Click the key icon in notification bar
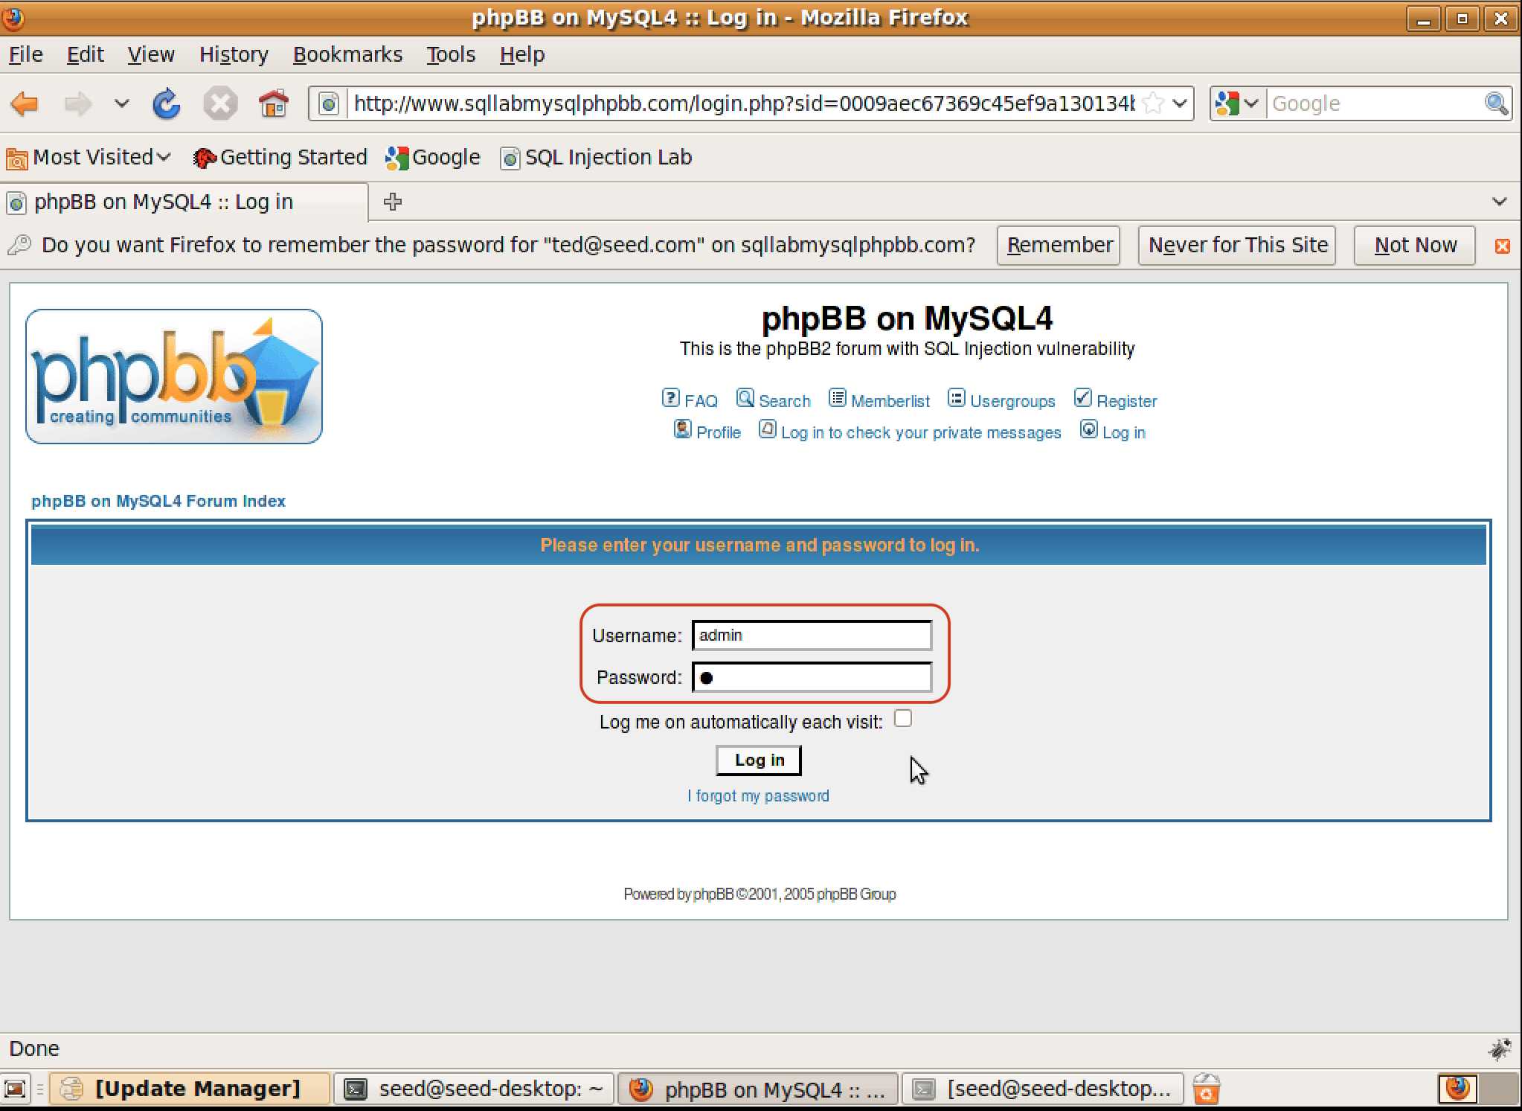This screenshot has width=1522, height=1111. pyautogui.click(x=20, y=245)
